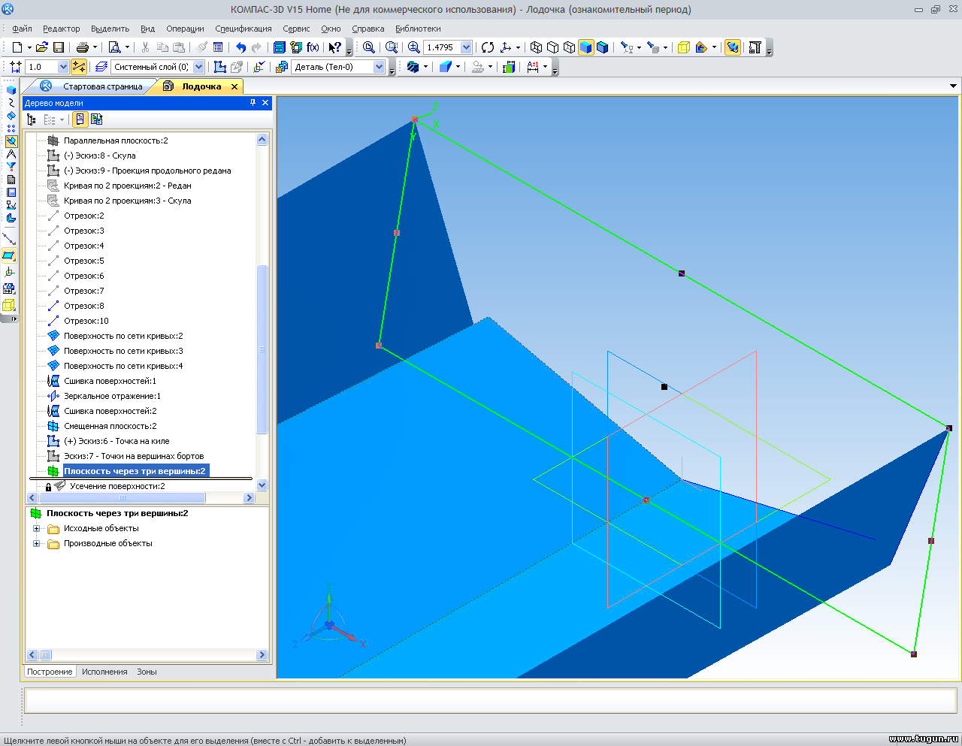
Task: Click the Print printer icon
Action: 83,47
